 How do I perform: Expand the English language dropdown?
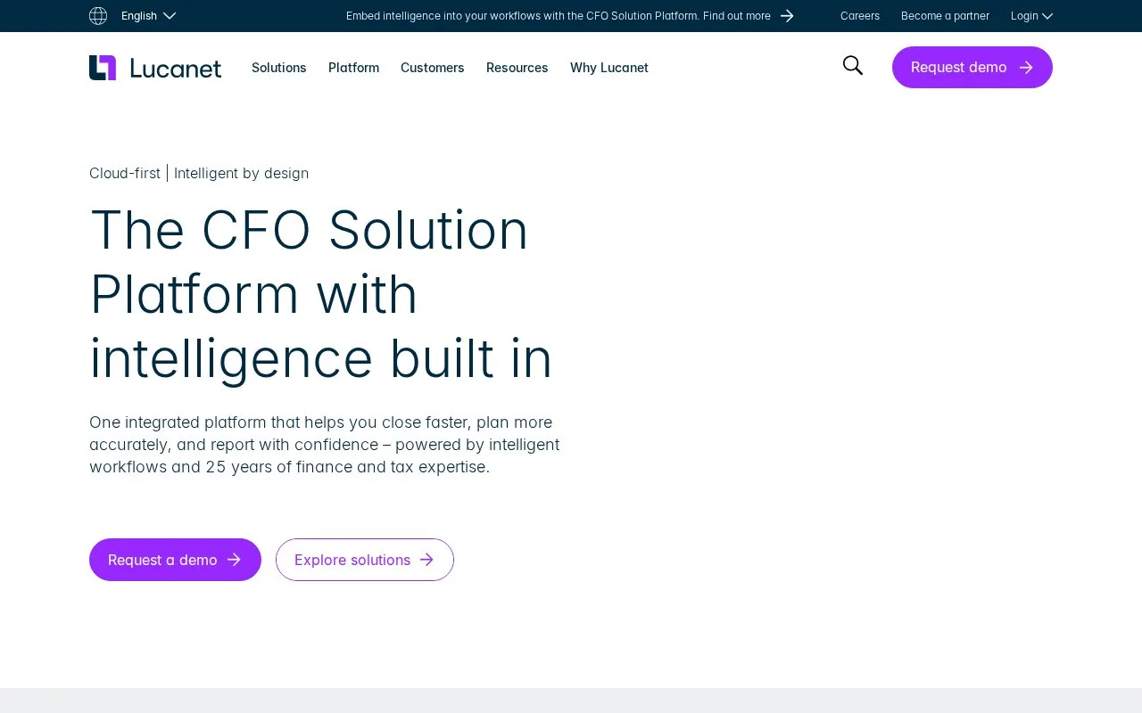(x=148, y=16)
